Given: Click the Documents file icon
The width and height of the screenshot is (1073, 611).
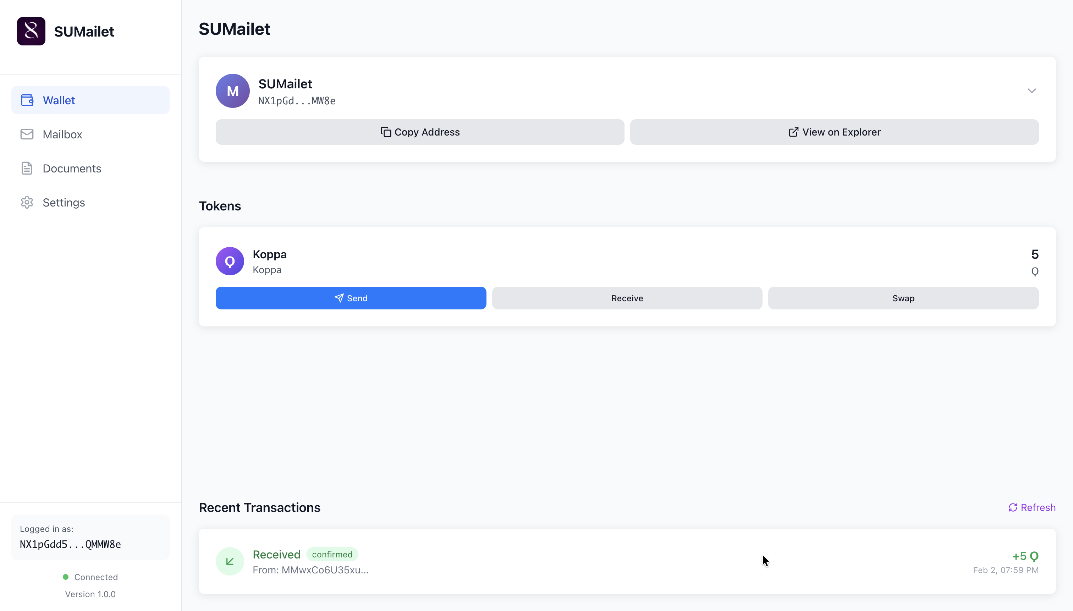Looking at the screenshot, I should pos(27,168).
